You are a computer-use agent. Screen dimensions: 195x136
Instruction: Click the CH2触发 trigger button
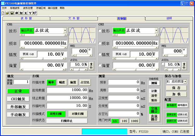point(18,99)
